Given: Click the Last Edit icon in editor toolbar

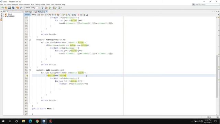Looking at the screenshot, I should [x=39, y=14].
